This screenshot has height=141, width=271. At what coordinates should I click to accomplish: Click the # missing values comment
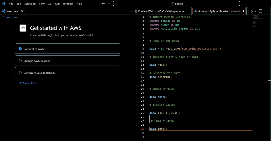pos(162,105)
